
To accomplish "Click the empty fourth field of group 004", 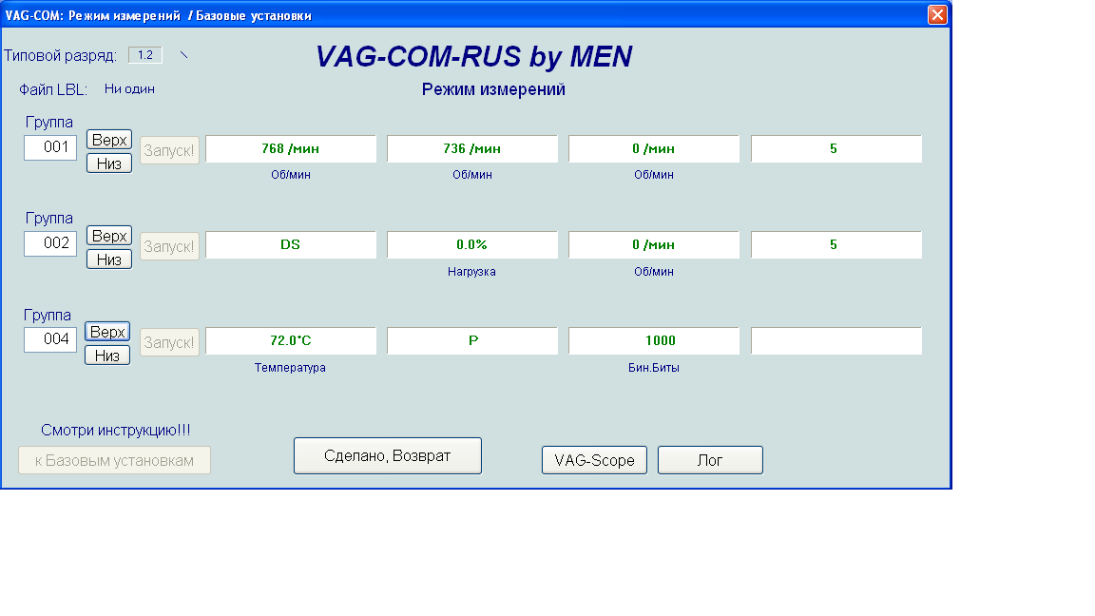I will click(836, 341).
